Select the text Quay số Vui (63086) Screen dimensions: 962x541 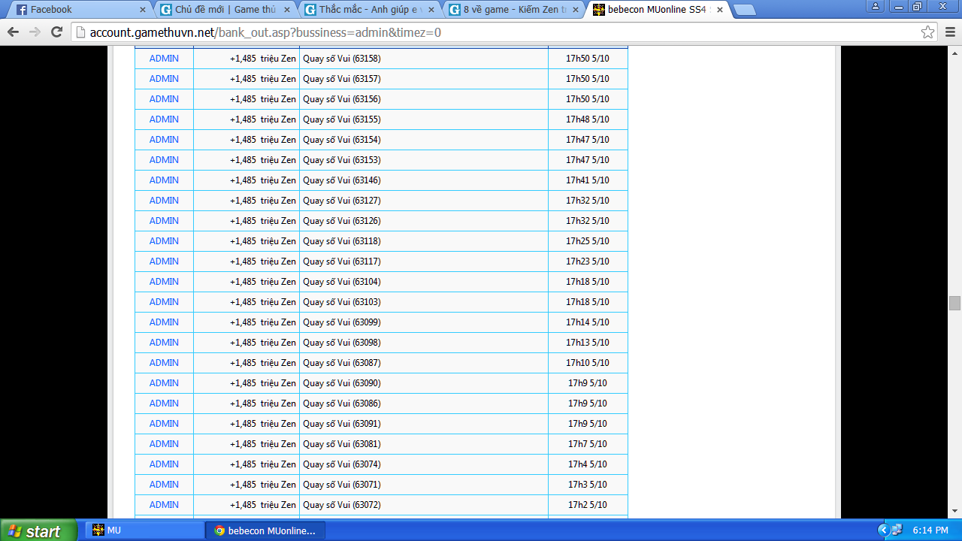click(x=342, y=403)
